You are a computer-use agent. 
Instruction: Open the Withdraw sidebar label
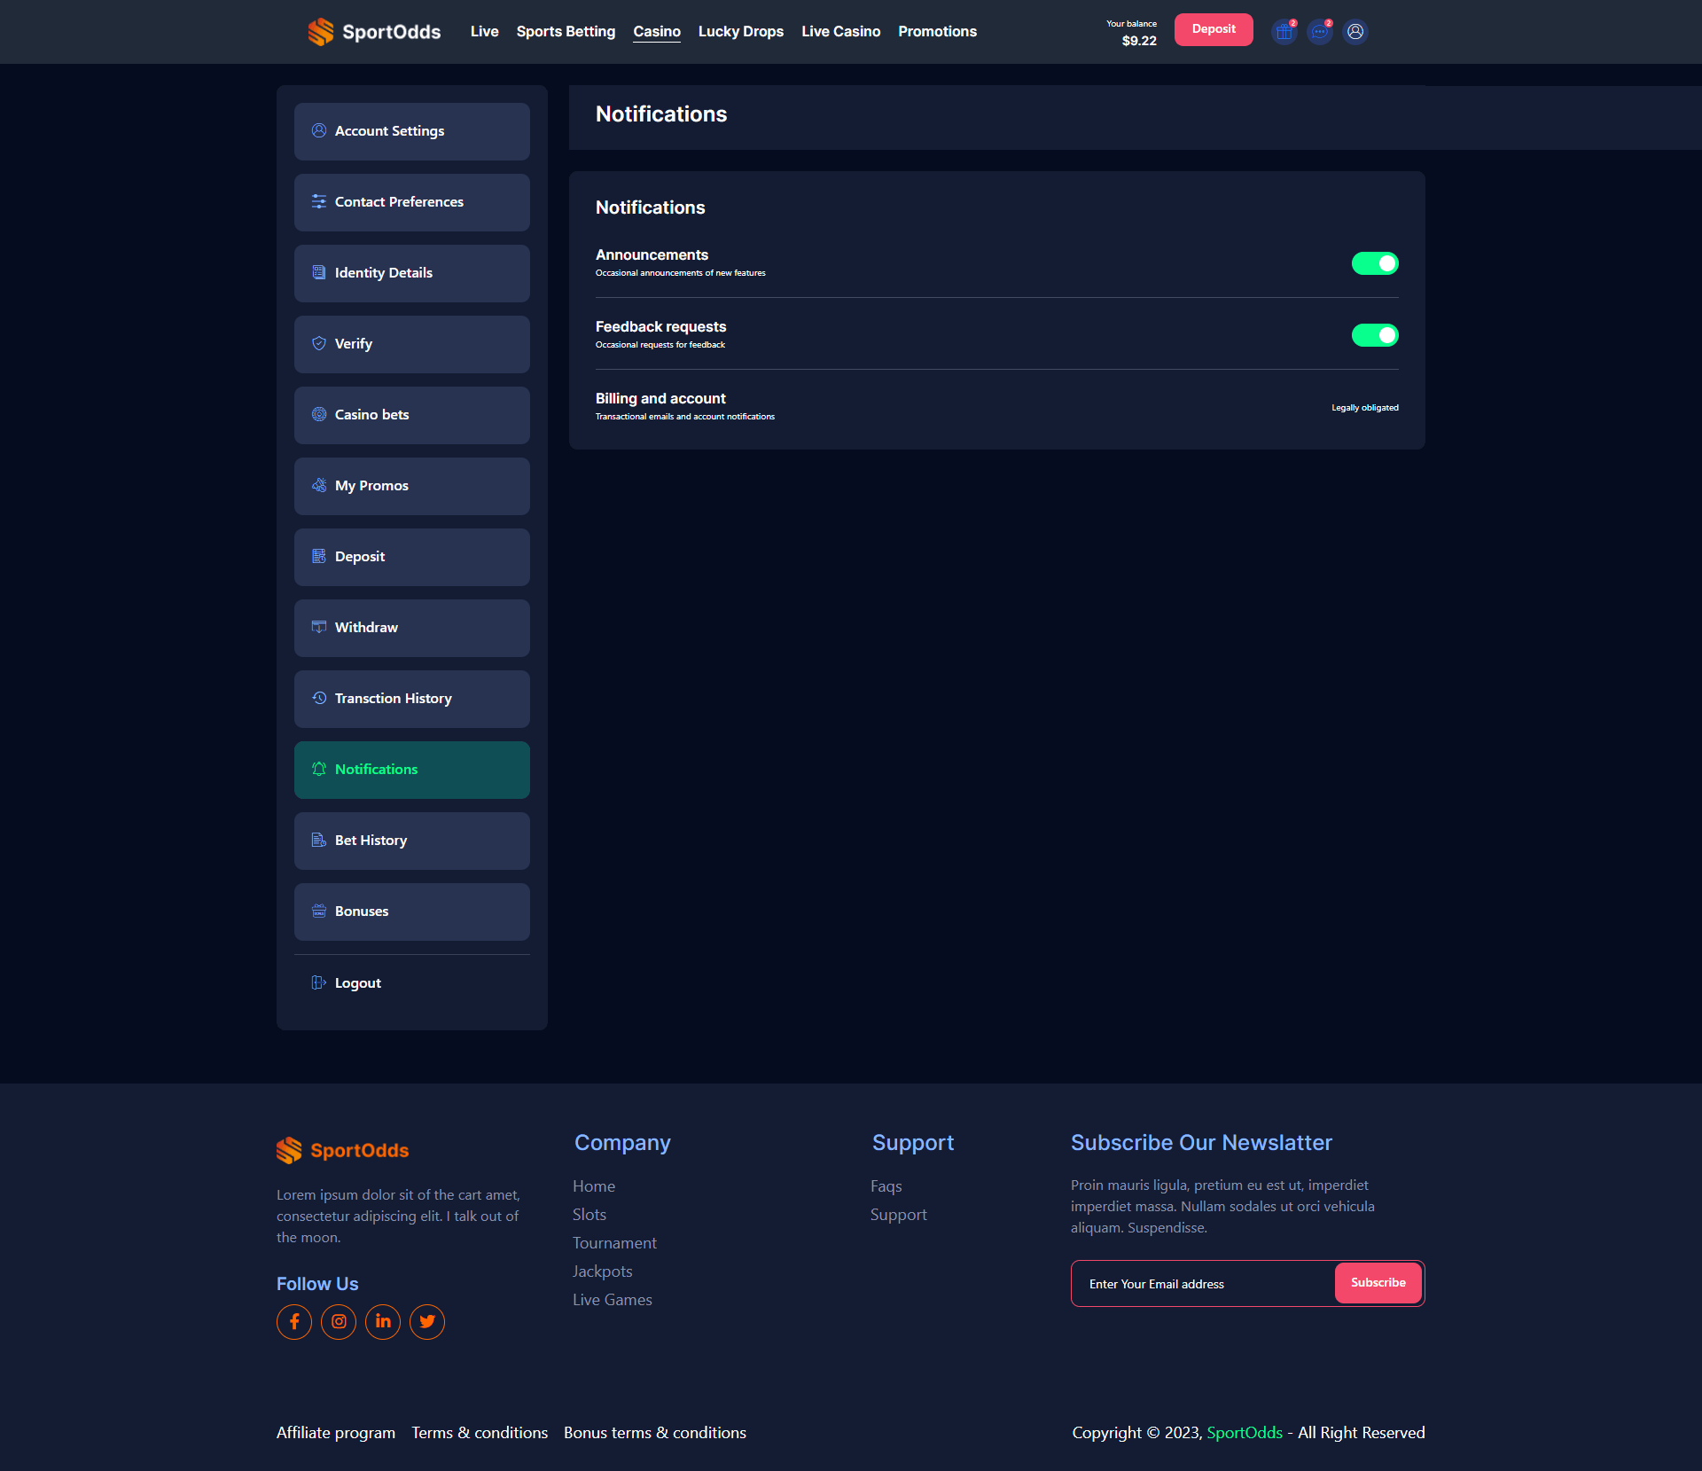tap(366, 627)
